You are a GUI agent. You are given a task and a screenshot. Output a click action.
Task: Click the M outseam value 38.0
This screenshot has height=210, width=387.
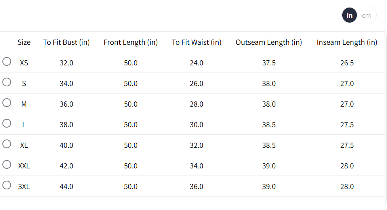[x=269, y=104]
